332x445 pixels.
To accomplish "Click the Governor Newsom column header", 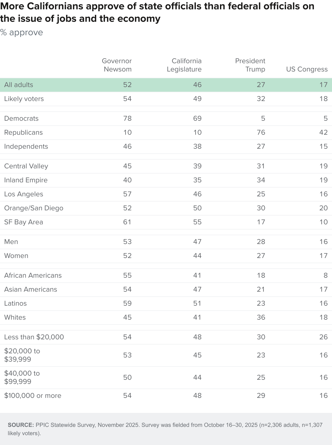I will 117,65.
